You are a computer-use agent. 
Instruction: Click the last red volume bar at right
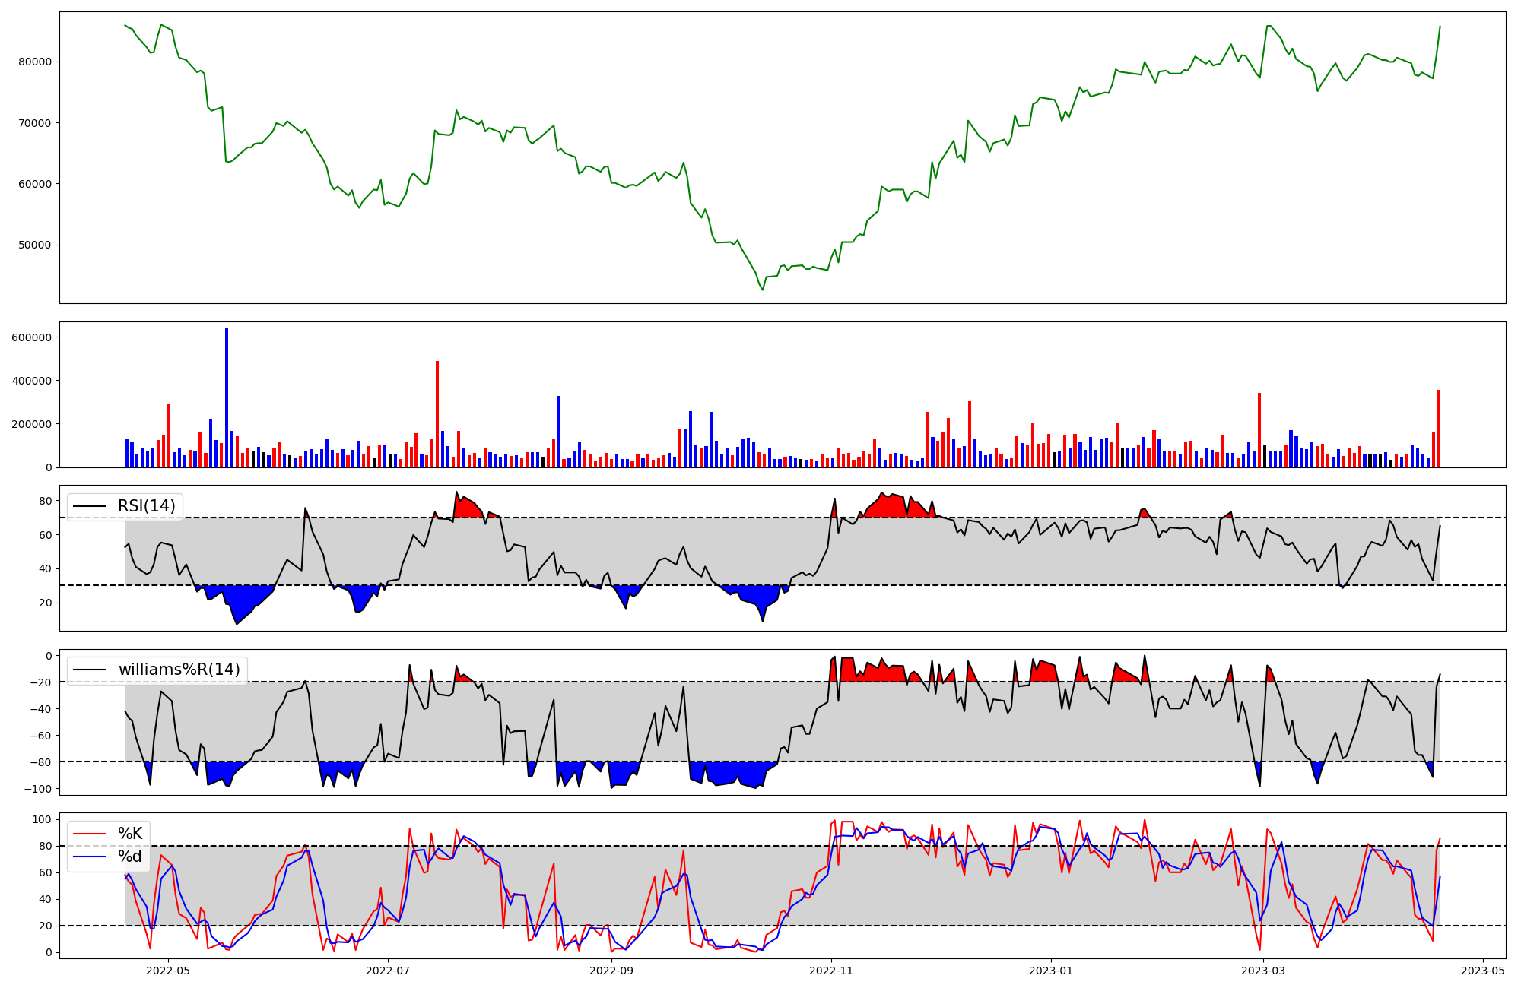coord(1438,429)
